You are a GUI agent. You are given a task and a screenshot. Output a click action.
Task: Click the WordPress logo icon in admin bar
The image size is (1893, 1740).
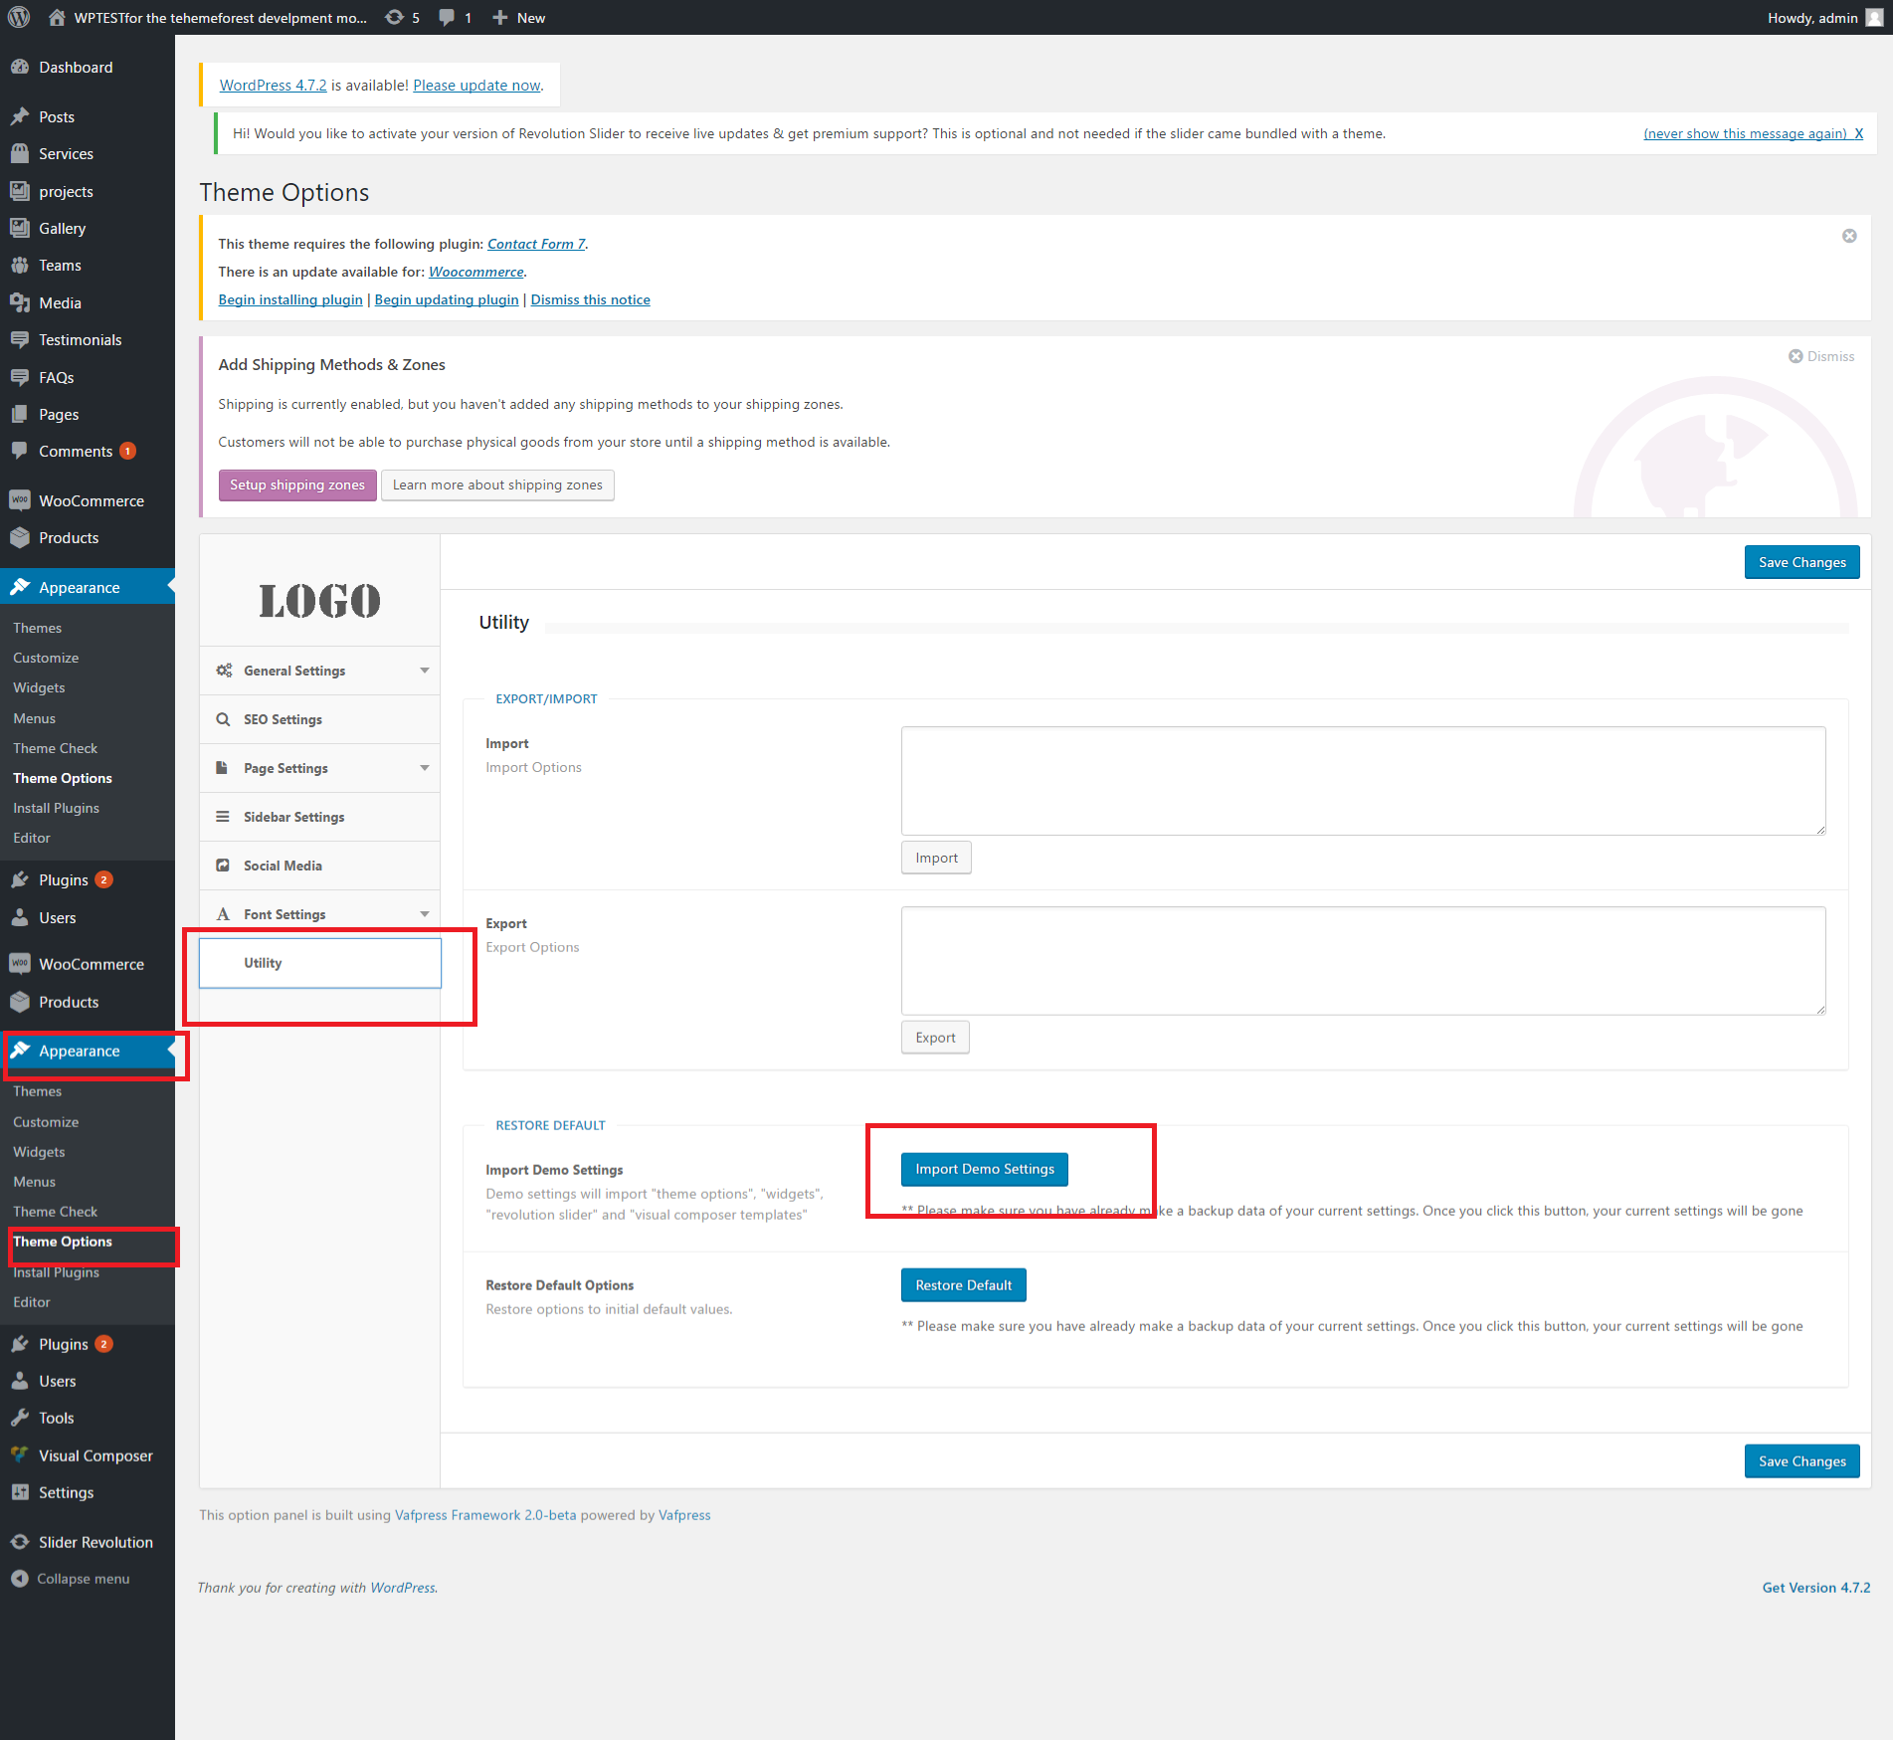(x=20, y=17)
